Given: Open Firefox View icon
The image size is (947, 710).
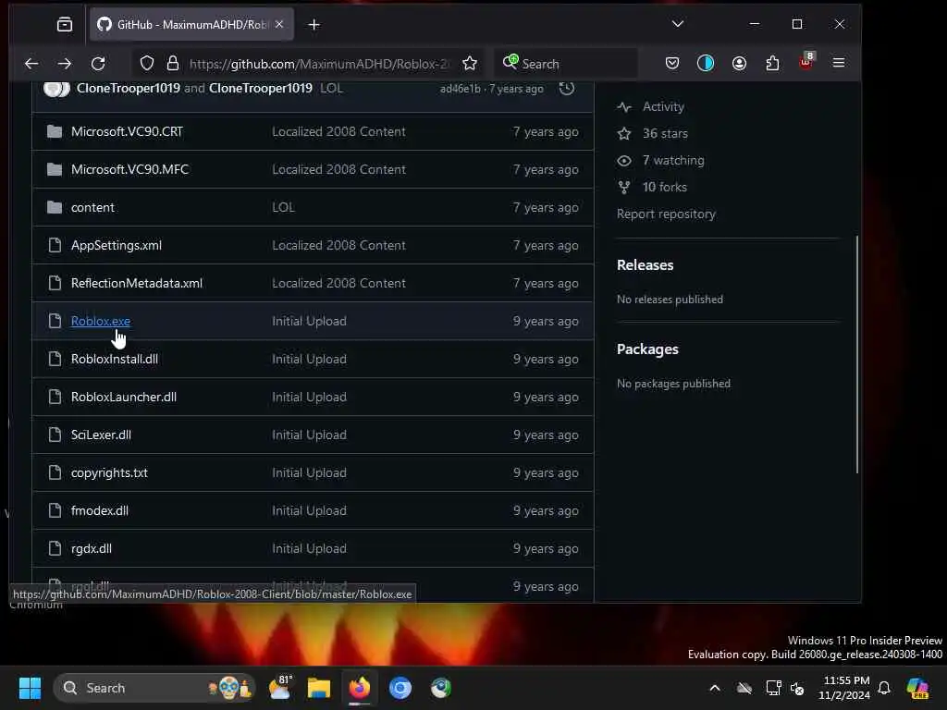Looking at the screenshot, I should coord(65,25).
